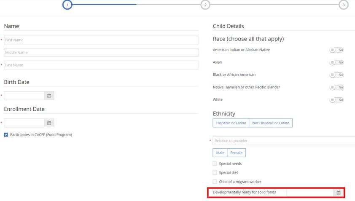The height and width of the screenshot is (201, 355).
Task: Jump to wizard step 3 circle
Action: click(x=344, y=5)
